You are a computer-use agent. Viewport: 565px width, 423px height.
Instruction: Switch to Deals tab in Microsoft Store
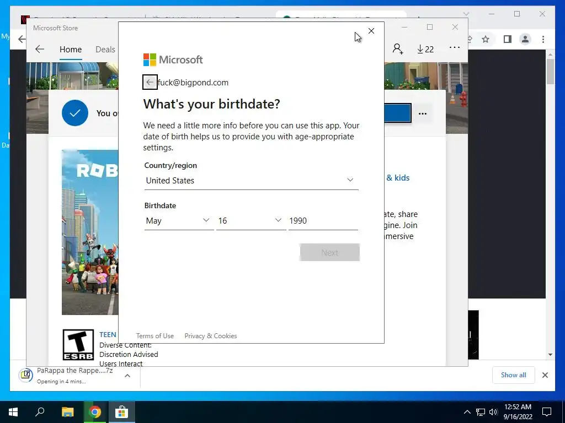[105, 49]
